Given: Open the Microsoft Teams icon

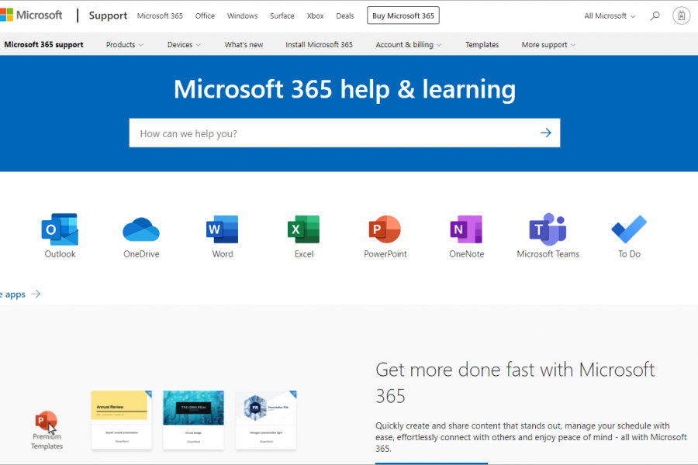Looking at the screenshot, I should tap(548, 229).
